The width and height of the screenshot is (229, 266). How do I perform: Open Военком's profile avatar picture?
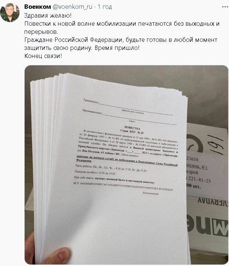10,12
